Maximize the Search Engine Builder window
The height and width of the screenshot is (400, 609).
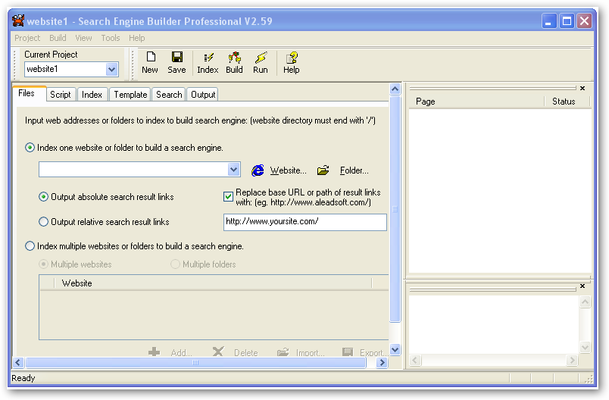point(567,21)
